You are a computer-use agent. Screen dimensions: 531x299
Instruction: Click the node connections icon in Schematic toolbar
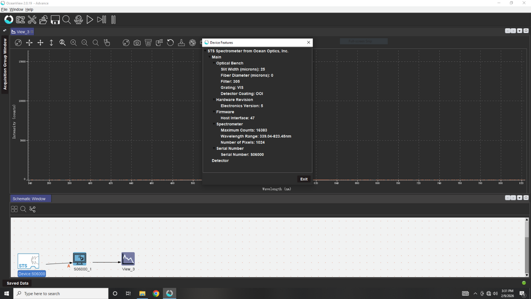(32, 209)
